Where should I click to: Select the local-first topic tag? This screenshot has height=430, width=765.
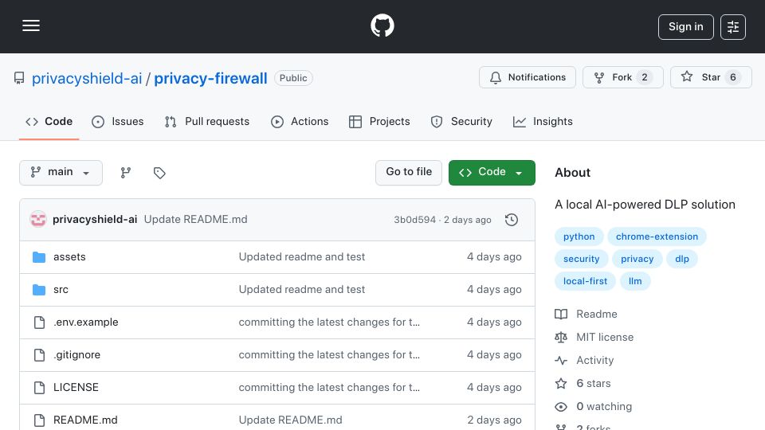coord(585,281)
